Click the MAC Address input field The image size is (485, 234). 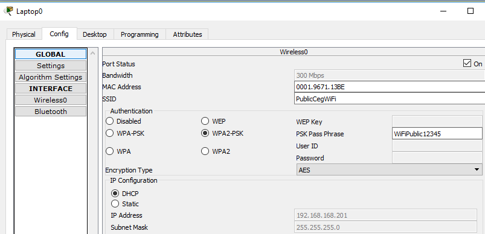pos(390,87)
